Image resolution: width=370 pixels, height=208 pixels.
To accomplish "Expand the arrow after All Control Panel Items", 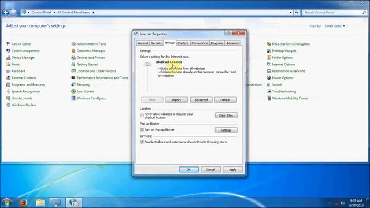I will (94, 12).
